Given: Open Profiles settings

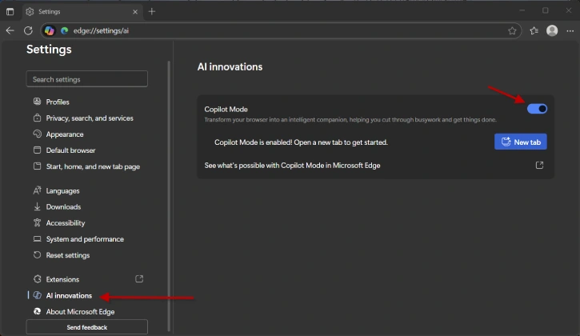Looking at the screenshot, I should click(x=58, y=102).
